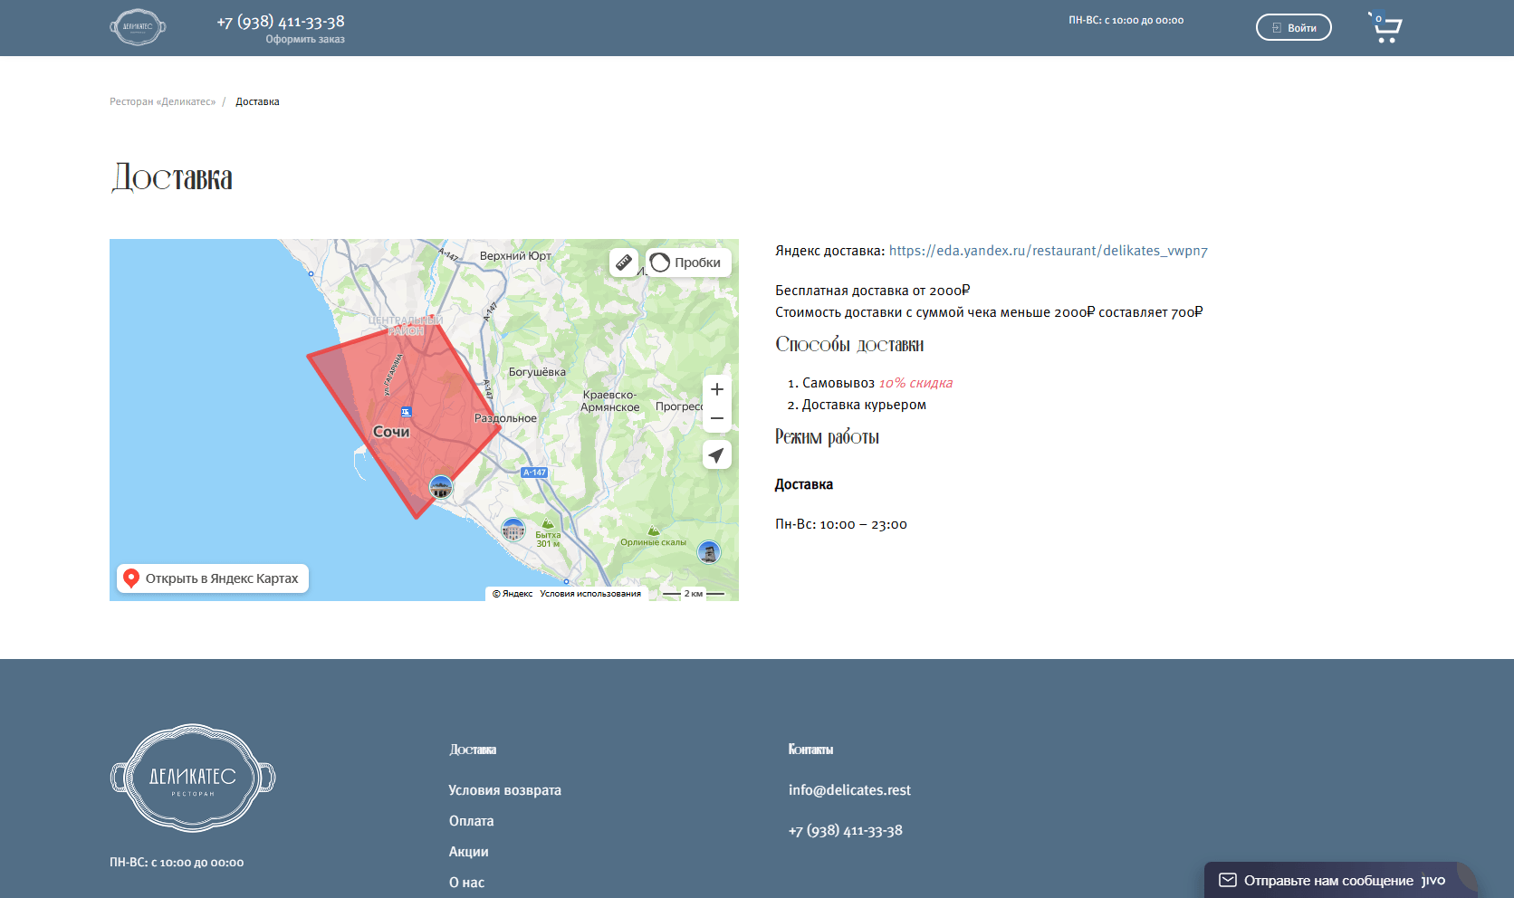Call the footer phone number +7 (938) 411-33-38

coord(846,830)
